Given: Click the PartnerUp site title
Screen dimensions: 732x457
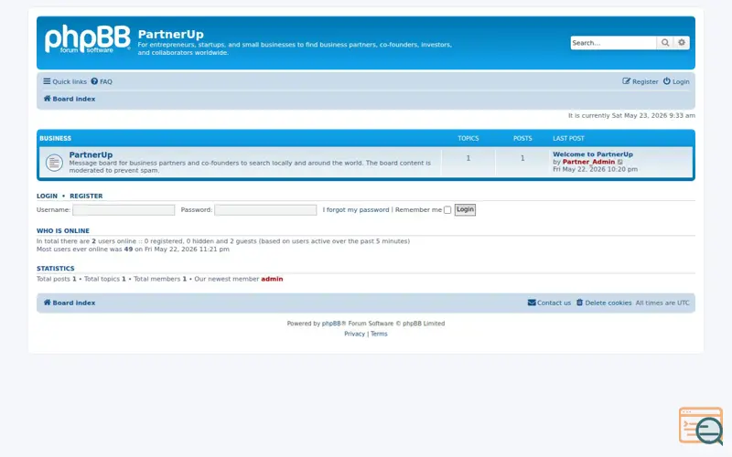Looking at the screenshot, I should [x=171, y=34].
